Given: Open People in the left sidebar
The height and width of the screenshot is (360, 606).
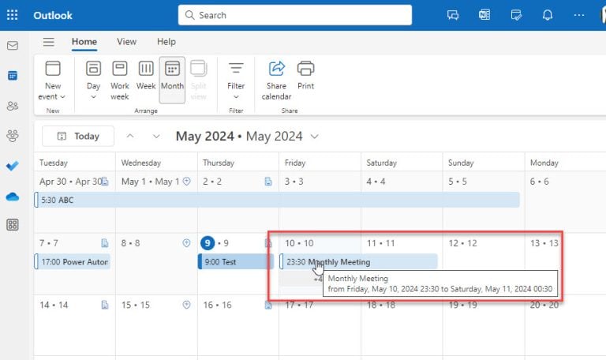Looking at the screenshot, I should click(x=13, y=106).
